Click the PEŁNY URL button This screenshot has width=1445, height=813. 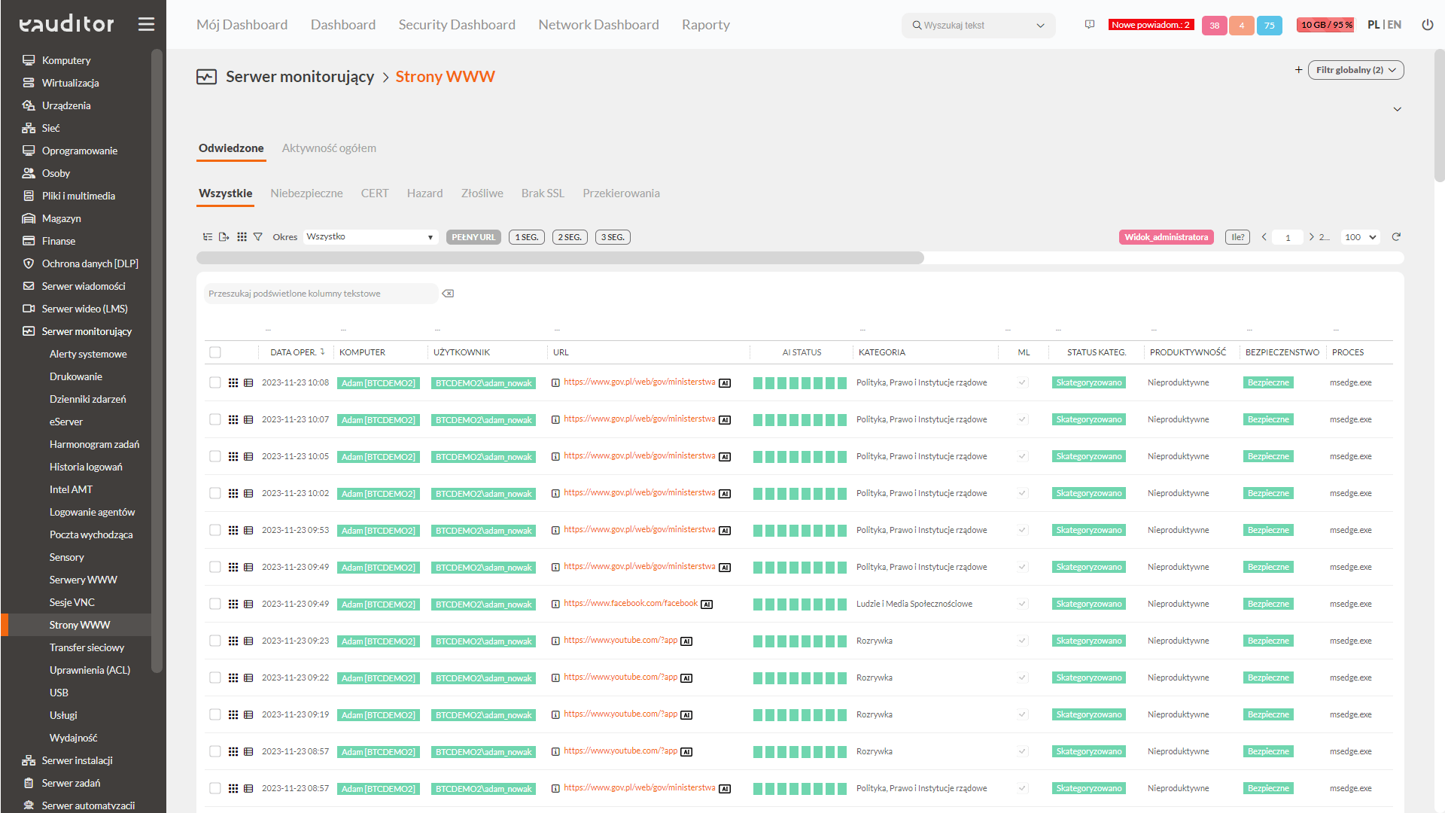tap(473, 237)
